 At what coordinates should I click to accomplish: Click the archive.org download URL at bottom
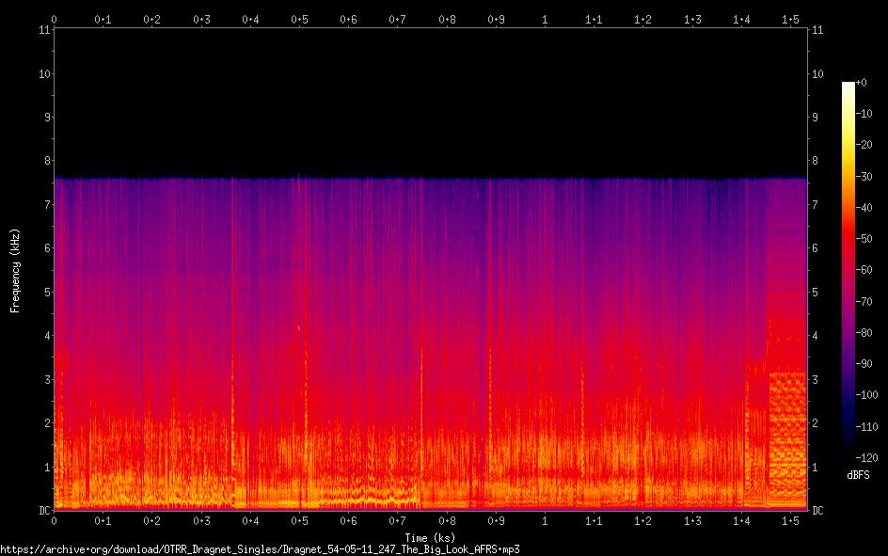pyautogui.click(x=260, y=548)
